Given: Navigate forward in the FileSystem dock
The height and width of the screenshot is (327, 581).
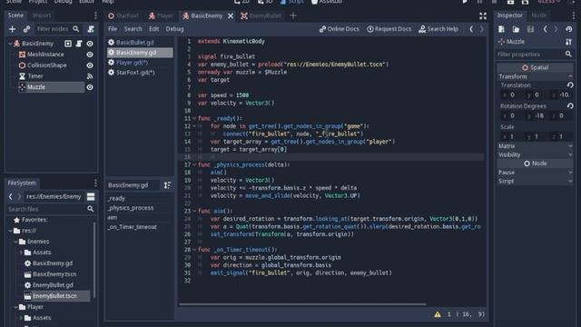Looking at the screenshot, I should pos(19,196).
